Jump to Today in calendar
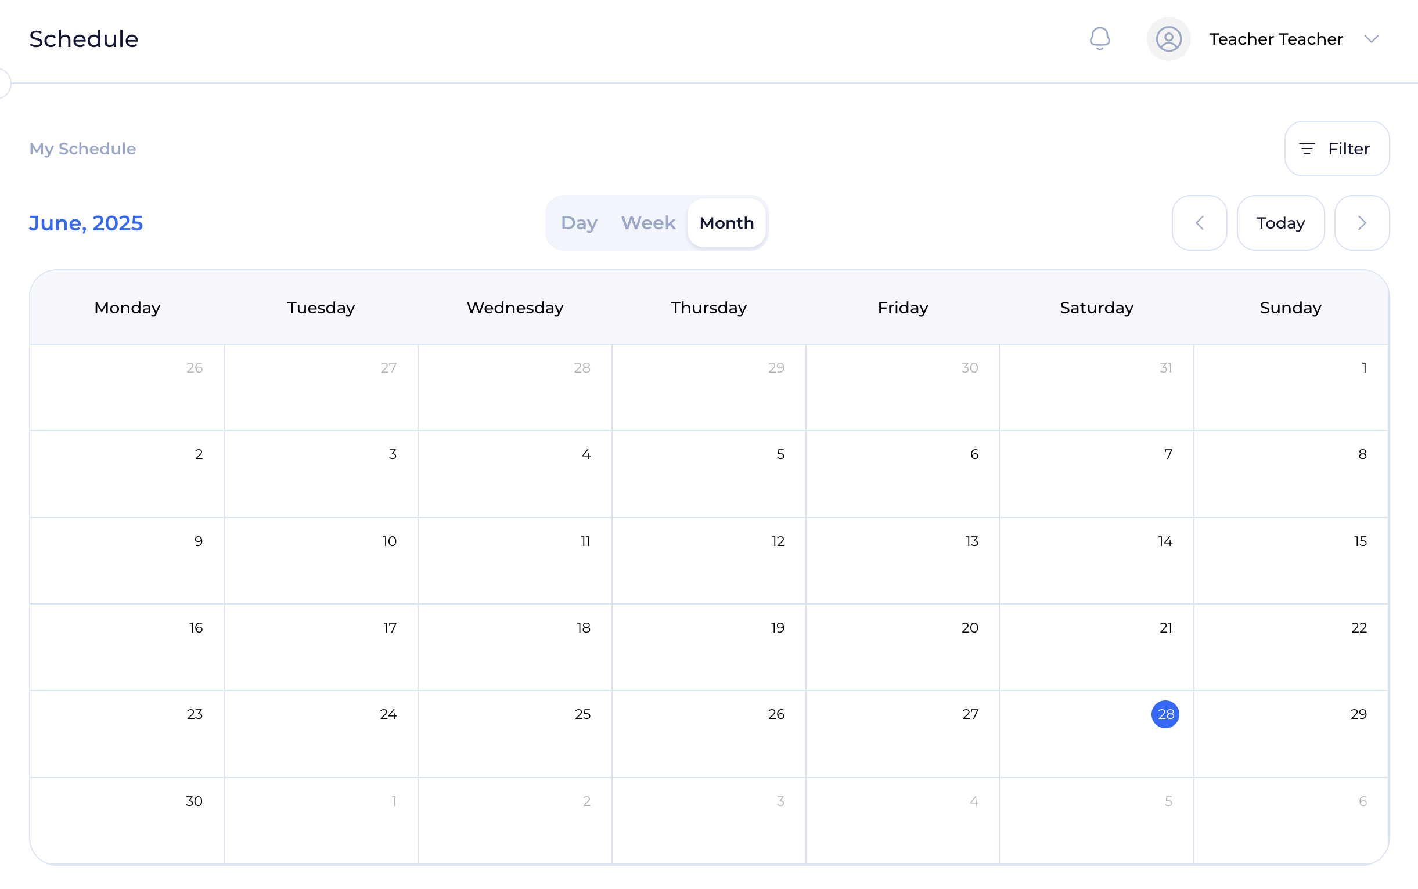The width and height of the screenshot is (1418, 889). click(1280, 223)
